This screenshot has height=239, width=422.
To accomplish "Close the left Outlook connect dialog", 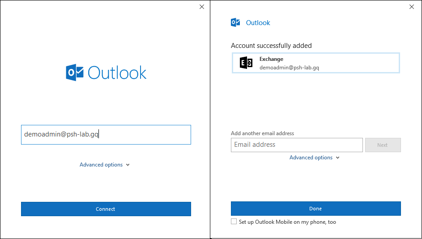I will pos(202,7).
